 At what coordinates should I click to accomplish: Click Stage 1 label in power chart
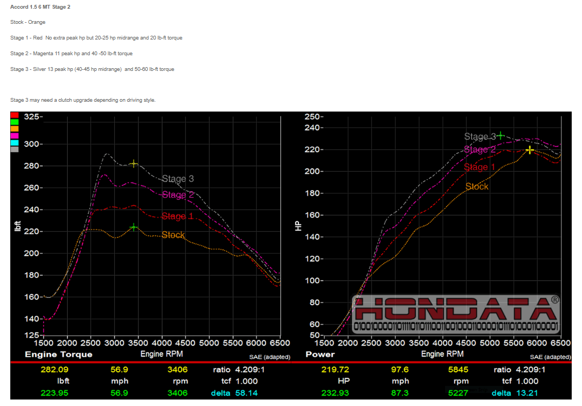click(x=479, y=167)
